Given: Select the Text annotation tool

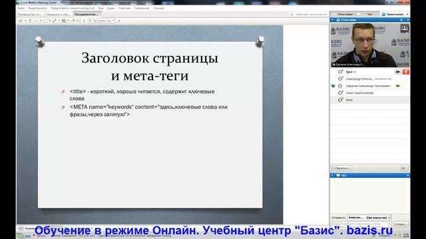Looking at the screenshot, I should click(x=30, y=21).
